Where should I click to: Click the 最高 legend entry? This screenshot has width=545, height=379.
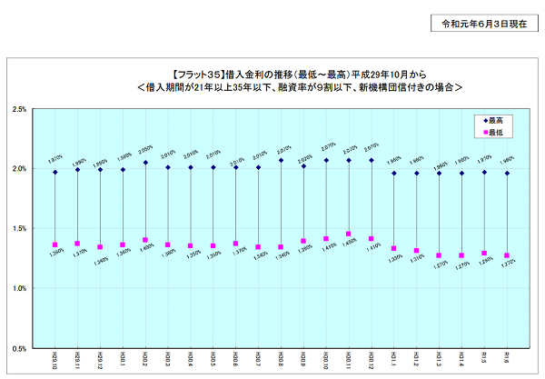click(493, 121)
